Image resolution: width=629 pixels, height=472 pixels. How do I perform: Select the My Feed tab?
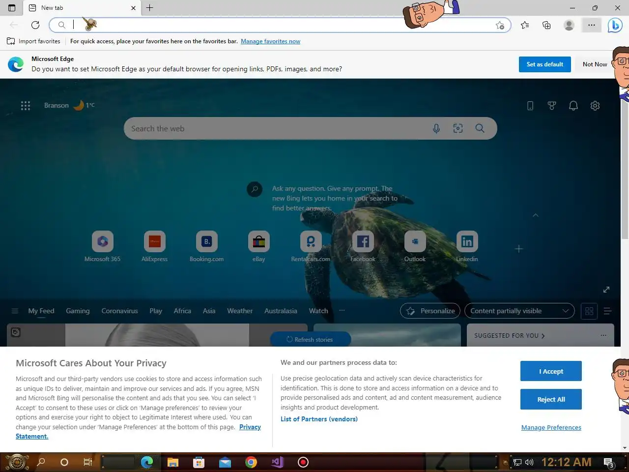(41, 311)
